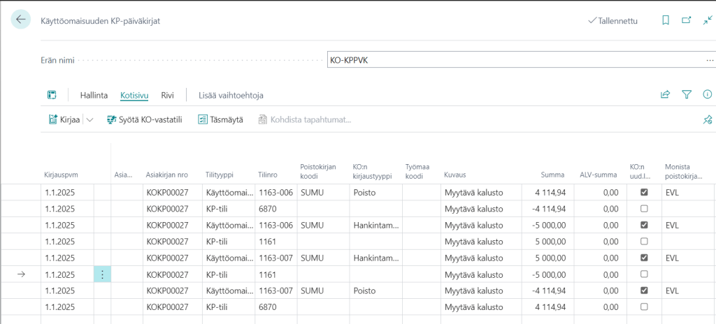Click the bookmark icon in header
Image resolution: width=716 pixels, height=324 pixels.
pos(666,21)
